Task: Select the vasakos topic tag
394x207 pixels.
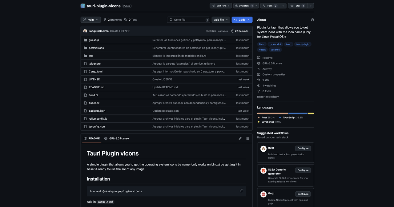Action: [275, 50]
